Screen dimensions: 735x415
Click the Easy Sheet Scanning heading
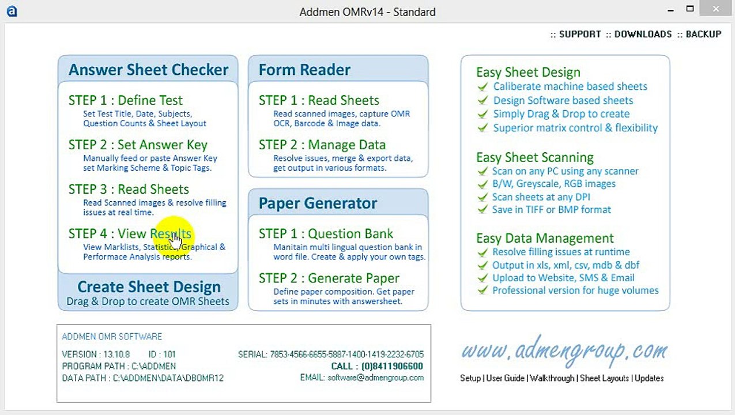click(x=534, y=157)
